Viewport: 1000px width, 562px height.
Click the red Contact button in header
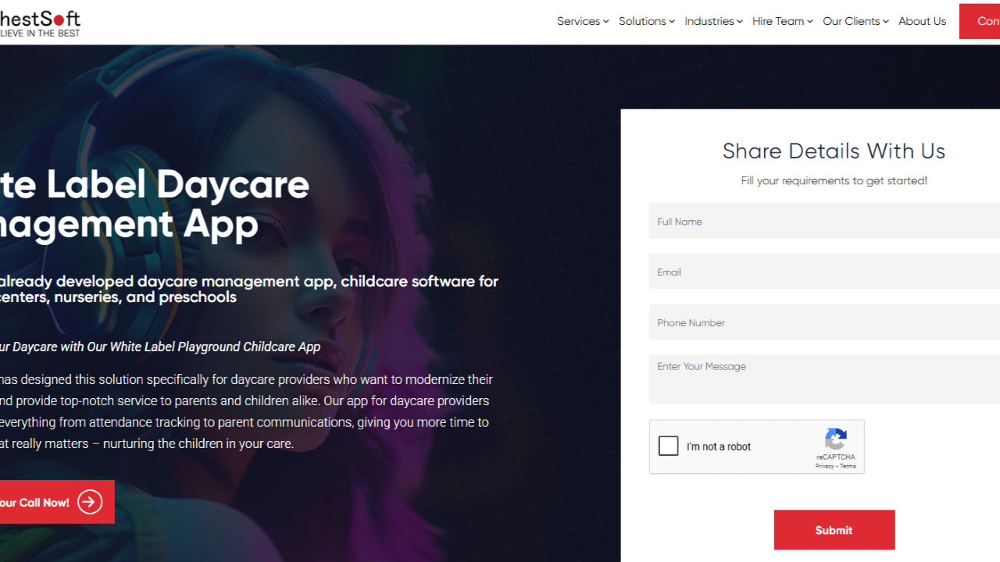click(980, 21)
